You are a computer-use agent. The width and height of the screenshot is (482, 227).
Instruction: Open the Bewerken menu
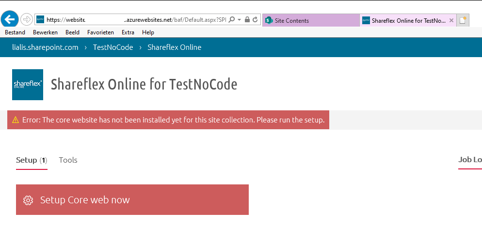[45, 32]
